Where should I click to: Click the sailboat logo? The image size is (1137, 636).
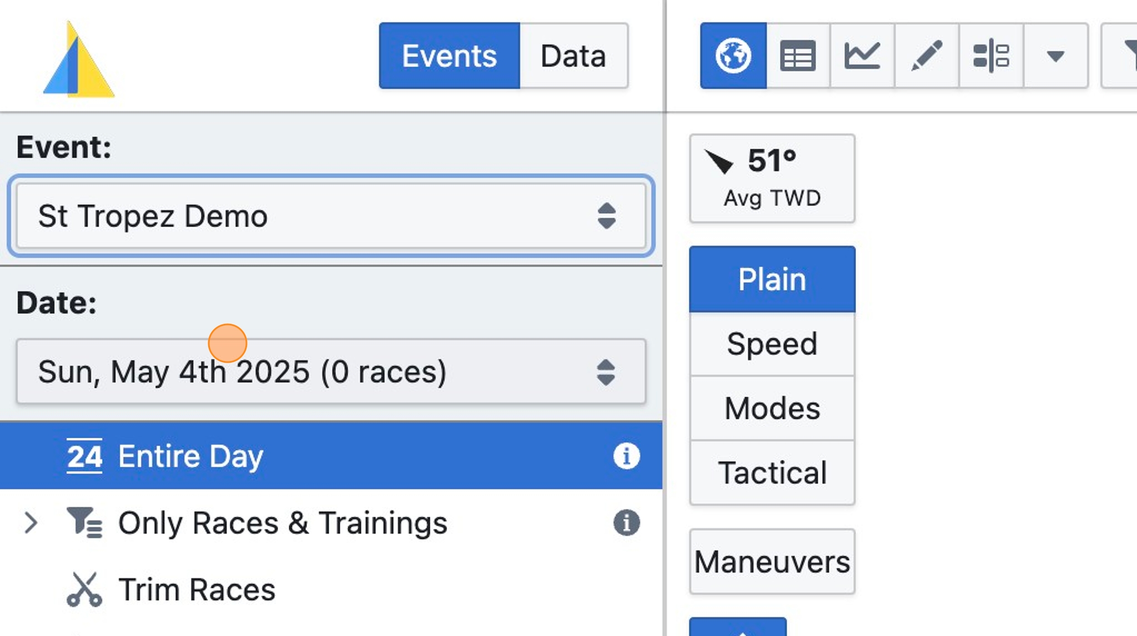(79, 59)
